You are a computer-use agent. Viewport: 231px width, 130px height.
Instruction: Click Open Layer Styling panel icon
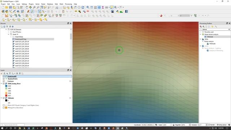1,73
